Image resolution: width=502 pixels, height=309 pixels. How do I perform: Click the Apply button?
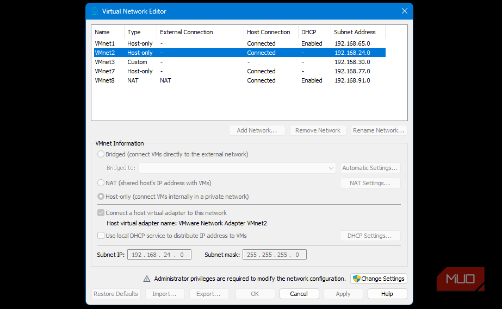click(x=343, y=294)
